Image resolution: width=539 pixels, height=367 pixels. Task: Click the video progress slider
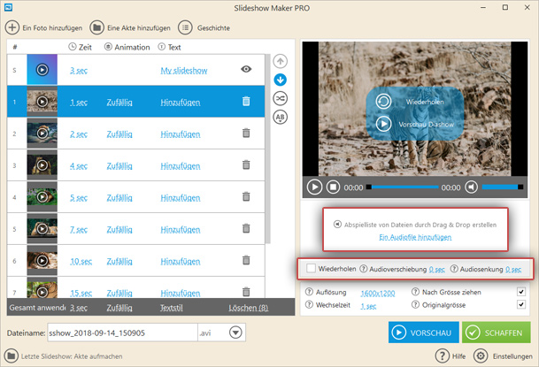tap(403, 187)
